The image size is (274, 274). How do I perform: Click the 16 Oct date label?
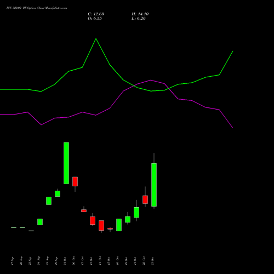pos(117,261)
